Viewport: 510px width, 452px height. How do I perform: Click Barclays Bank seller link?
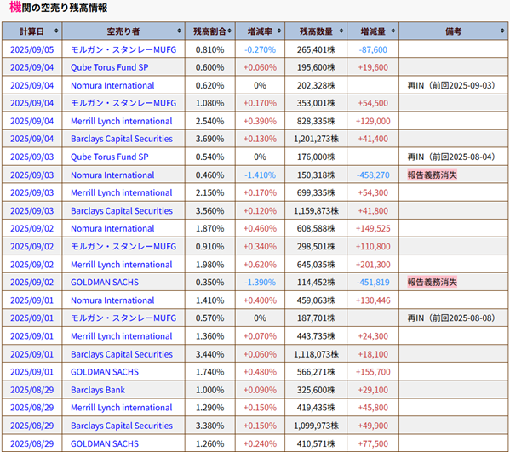(98, 390)
